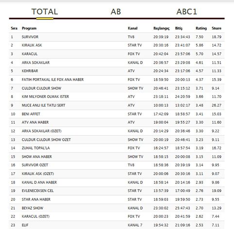
Task: Click the ELIF program name
Action: pyautogui.click(x=25, y=225)
